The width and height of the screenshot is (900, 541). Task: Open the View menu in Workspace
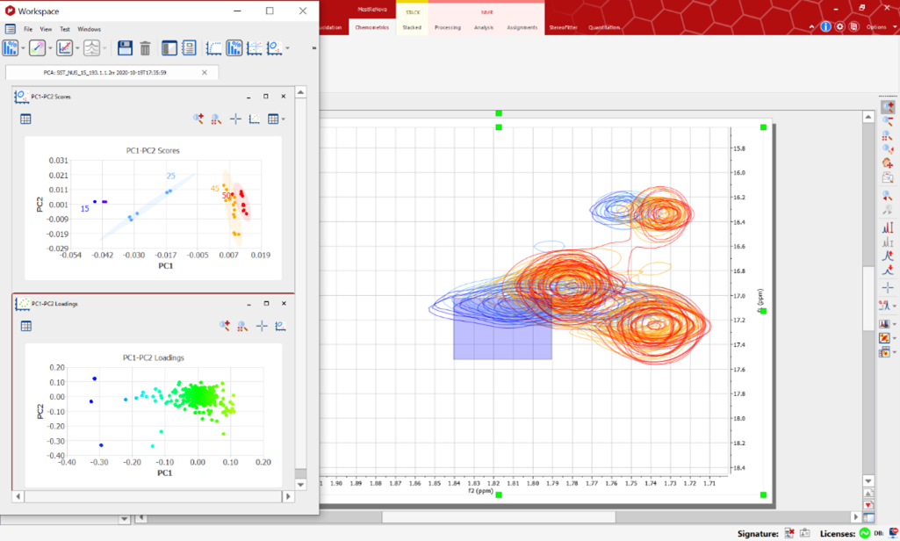46,29
